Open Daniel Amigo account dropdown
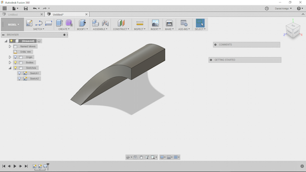The image size is (306, 172). pyautogui.click(x=283, y=9)
